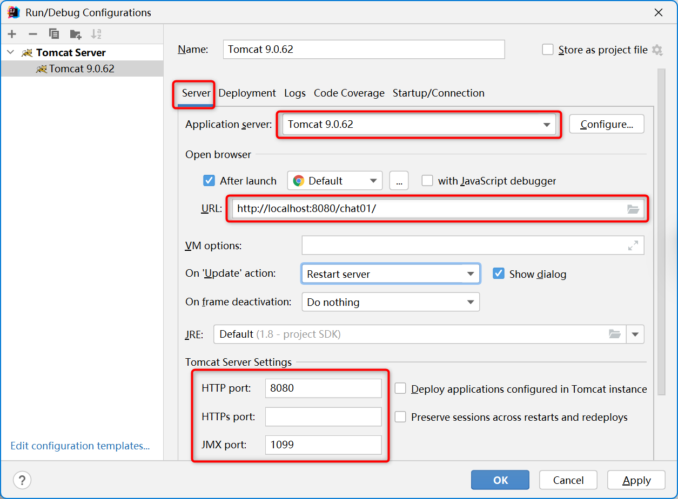This screenshot has width=678, height=499.
Task: Switch to Server tab
Action: tap(196, 93)
